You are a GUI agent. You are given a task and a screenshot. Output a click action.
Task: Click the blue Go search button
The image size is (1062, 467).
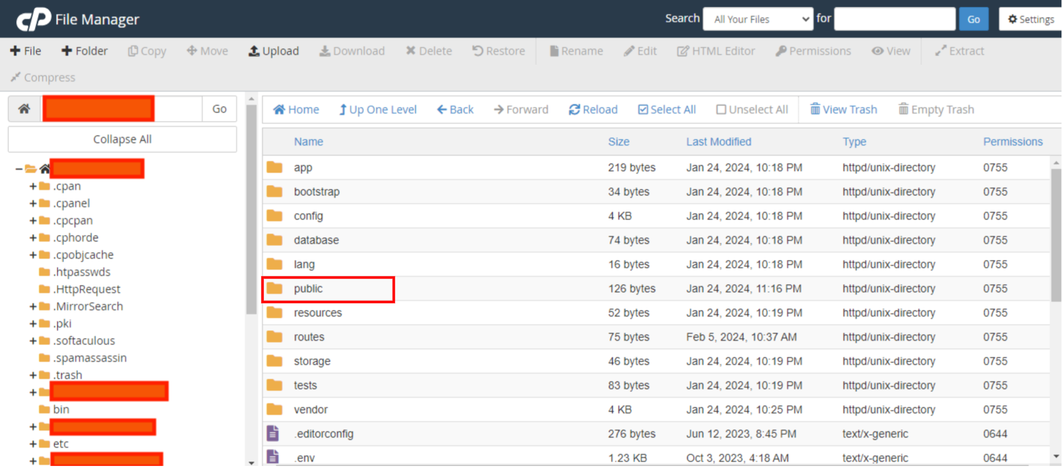pyautogui.click(x=973, y=19)
